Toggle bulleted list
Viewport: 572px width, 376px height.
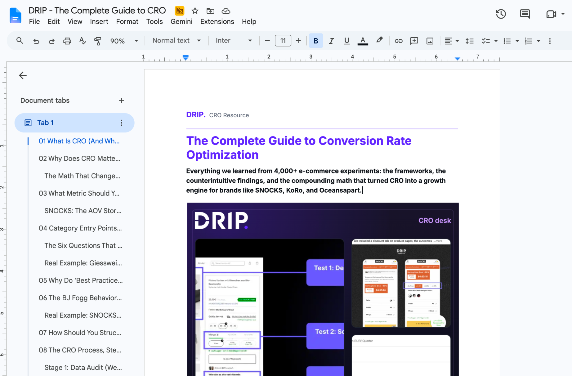coord(507,41)
